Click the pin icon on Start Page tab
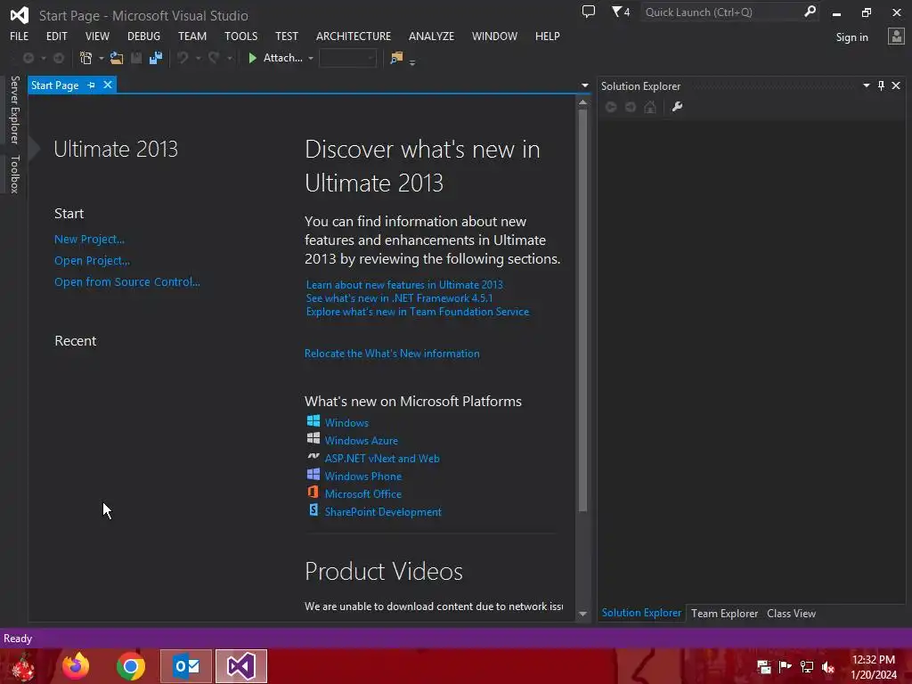The width and height of the screenshot is (912, 684). tap(91, 85)
